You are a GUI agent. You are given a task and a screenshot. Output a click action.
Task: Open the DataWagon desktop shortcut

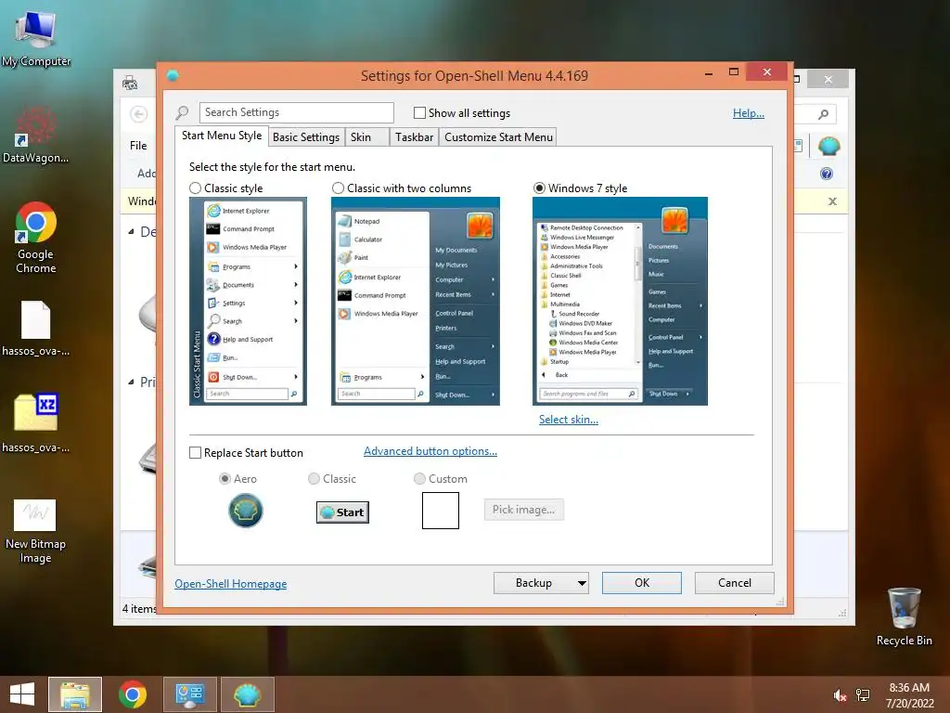(x=36, y=135)
